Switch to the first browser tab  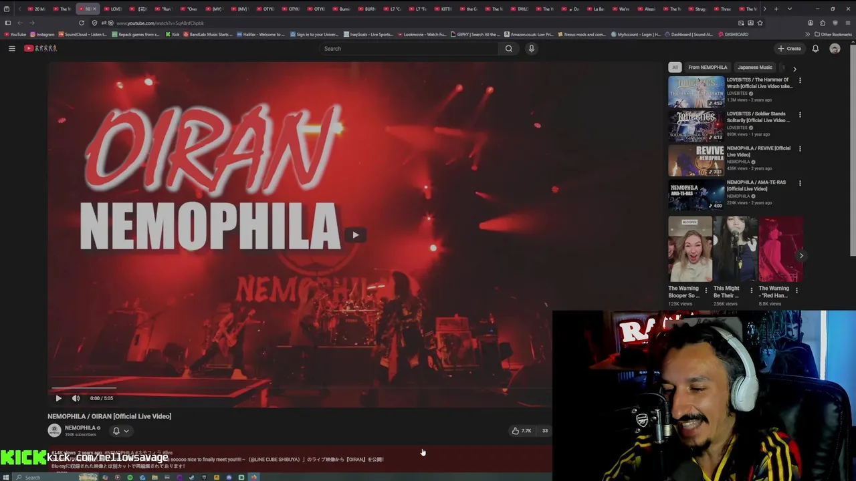click(x=35, y=9)
